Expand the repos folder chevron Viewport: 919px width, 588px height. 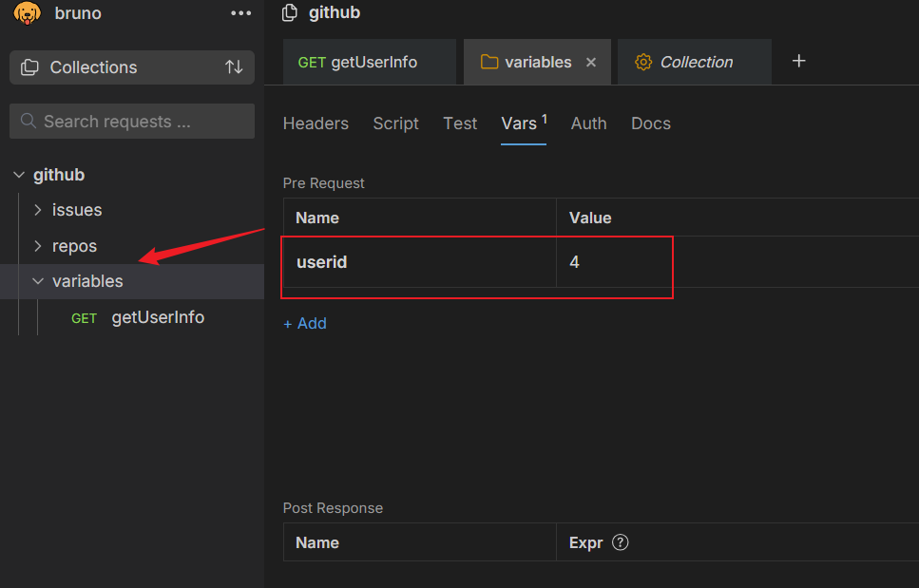point(38,246)
